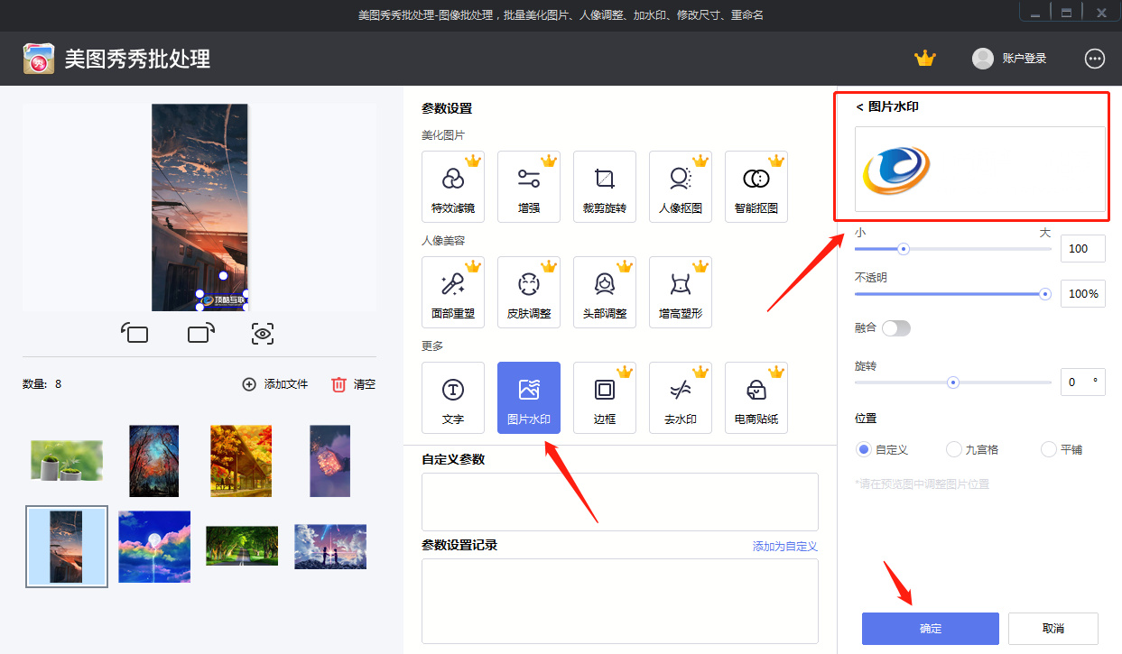The height and width of the screenshot is (654, 1122).
Task: Click the 添加文件 add file button
Action: click(x=275, y=384)
